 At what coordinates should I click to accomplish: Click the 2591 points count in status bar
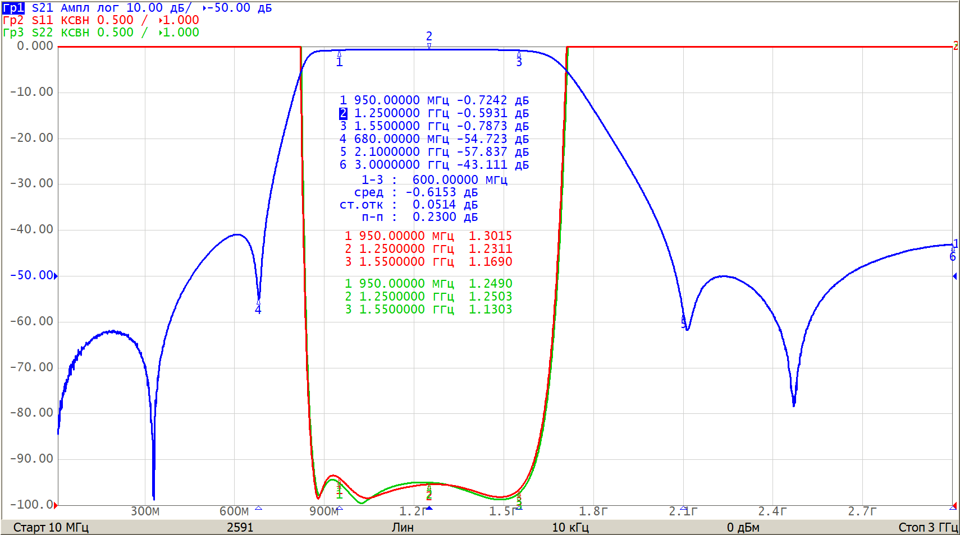(x=240, y=527)
